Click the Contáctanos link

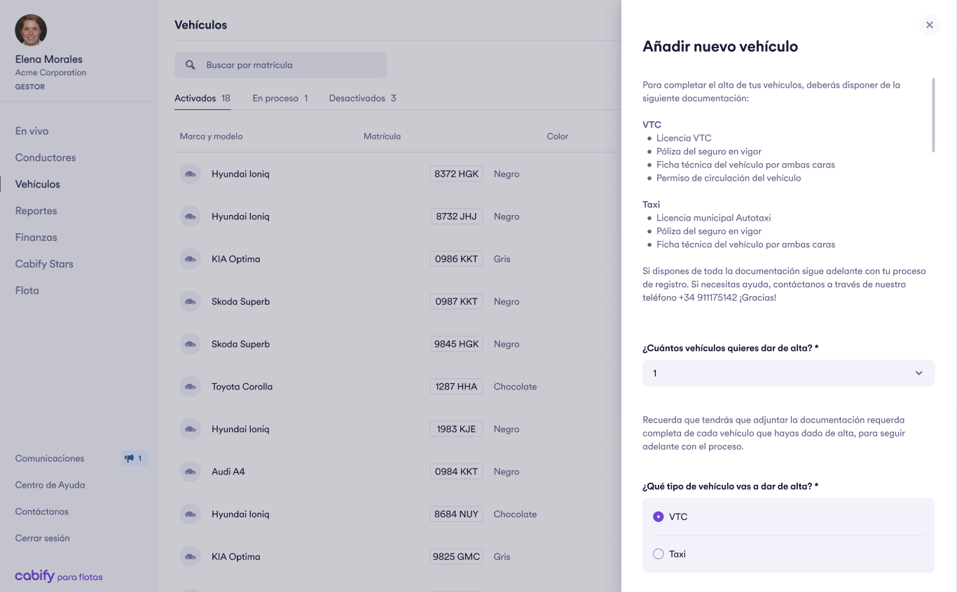42,511
